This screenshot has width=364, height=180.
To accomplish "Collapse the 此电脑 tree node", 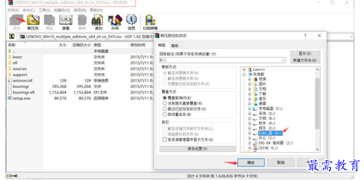I will (244, 74).
